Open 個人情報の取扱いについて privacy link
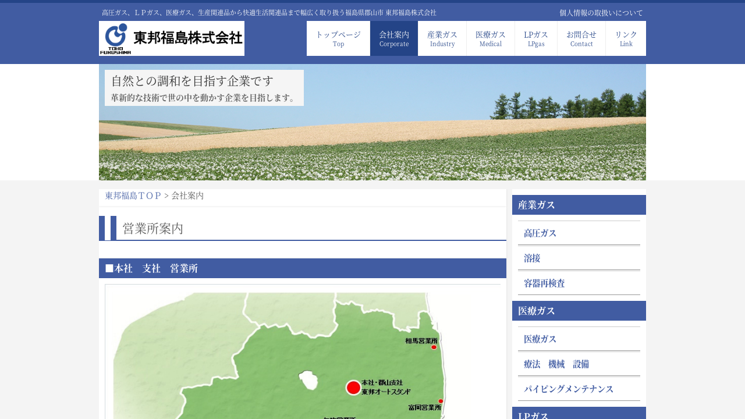745x419 pixels. (601, 13)
